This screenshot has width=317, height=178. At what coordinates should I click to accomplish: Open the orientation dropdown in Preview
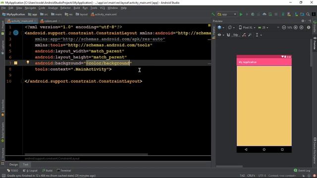tap(231, 28)
